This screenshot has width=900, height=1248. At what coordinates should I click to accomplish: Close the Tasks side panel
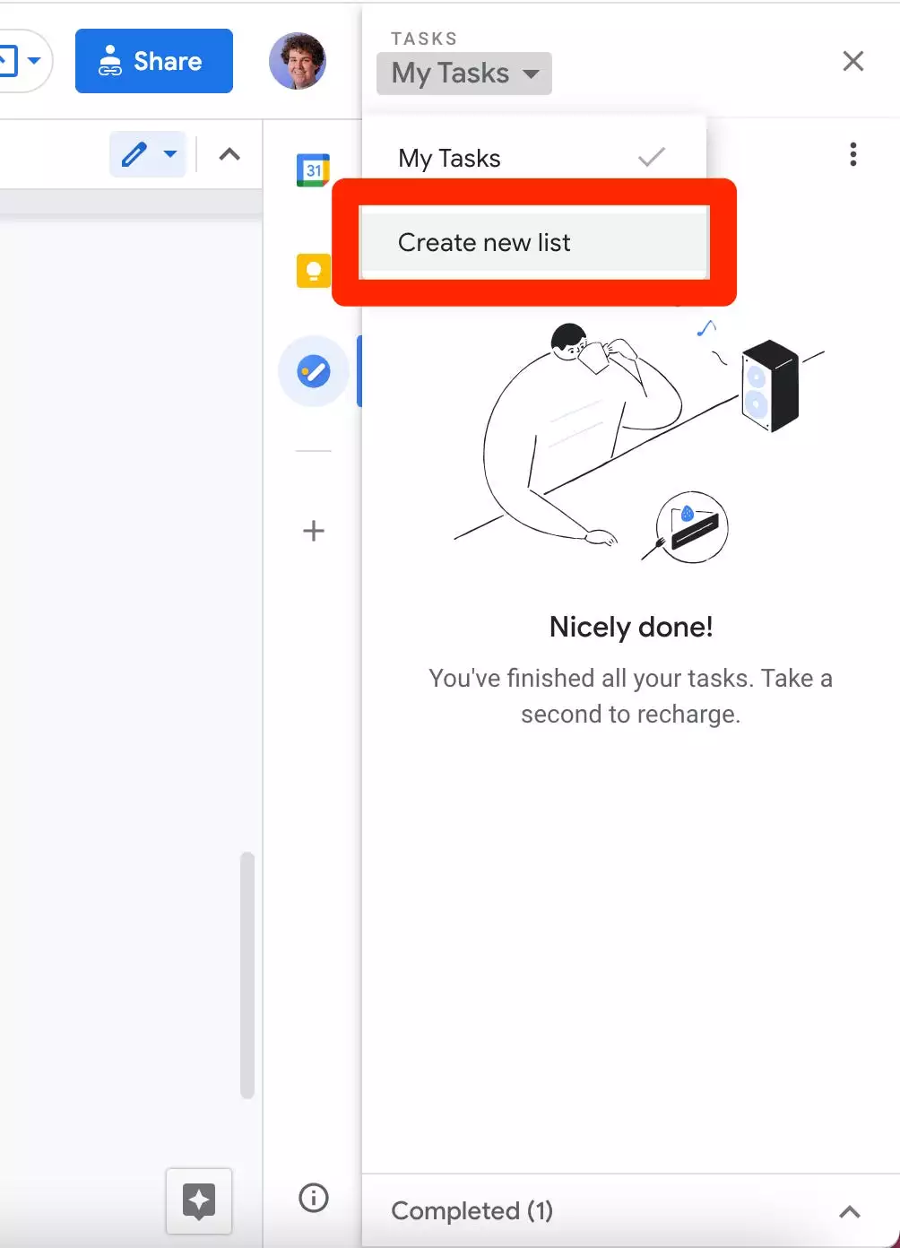(852, 61)
